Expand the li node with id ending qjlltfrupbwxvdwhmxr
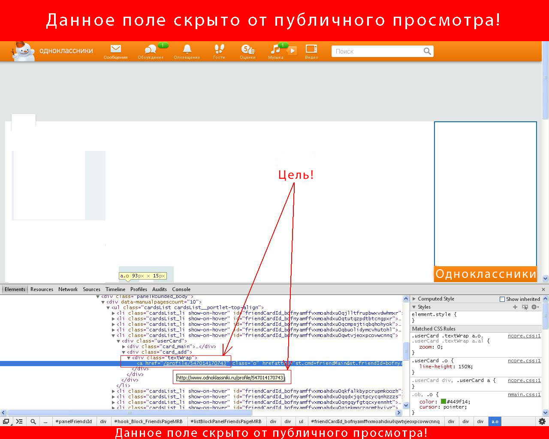The width and height of the screenshot is (549, 439). [113, 313]
